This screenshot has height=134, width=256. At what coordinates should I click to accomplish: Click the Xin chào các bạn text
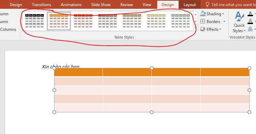pos(61,67)
